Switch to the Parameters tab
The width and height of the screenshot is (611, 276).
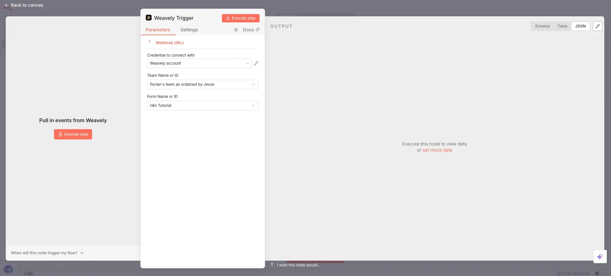(x=158, y=30)
